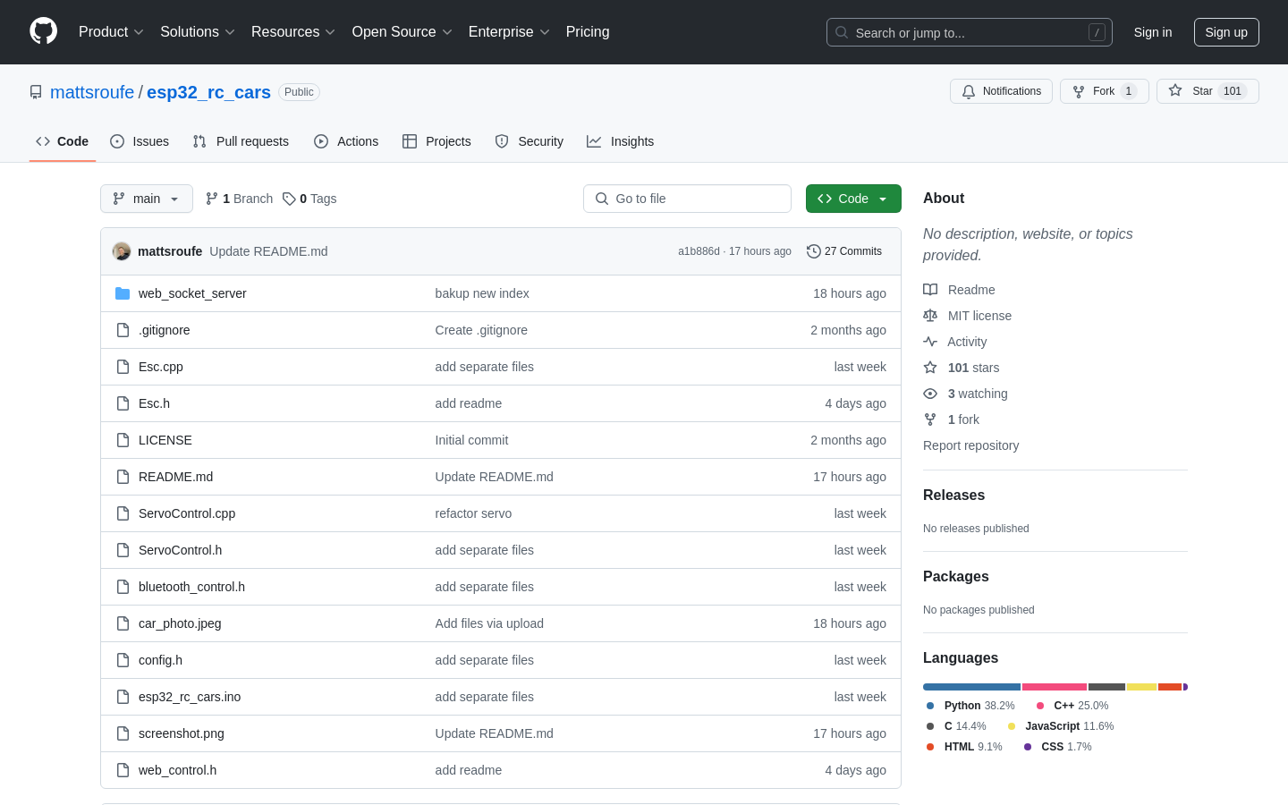Switch to the Issues tab
Viewport: 1288px width, 805px height.
140,141
